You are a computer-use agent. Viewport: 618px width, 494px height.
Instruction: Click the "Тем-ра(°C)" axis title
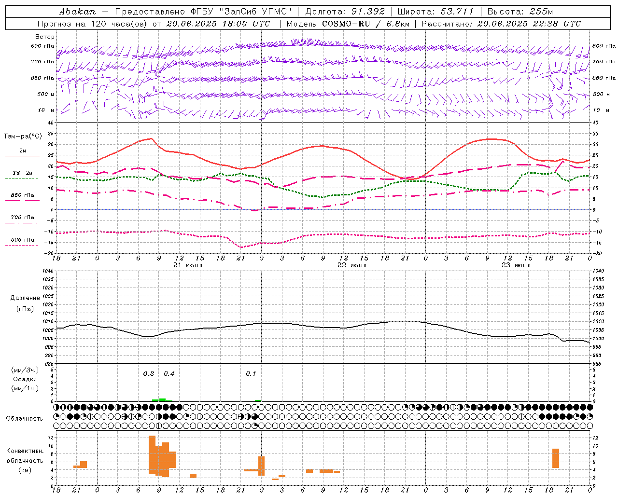(x=22, y=137)
